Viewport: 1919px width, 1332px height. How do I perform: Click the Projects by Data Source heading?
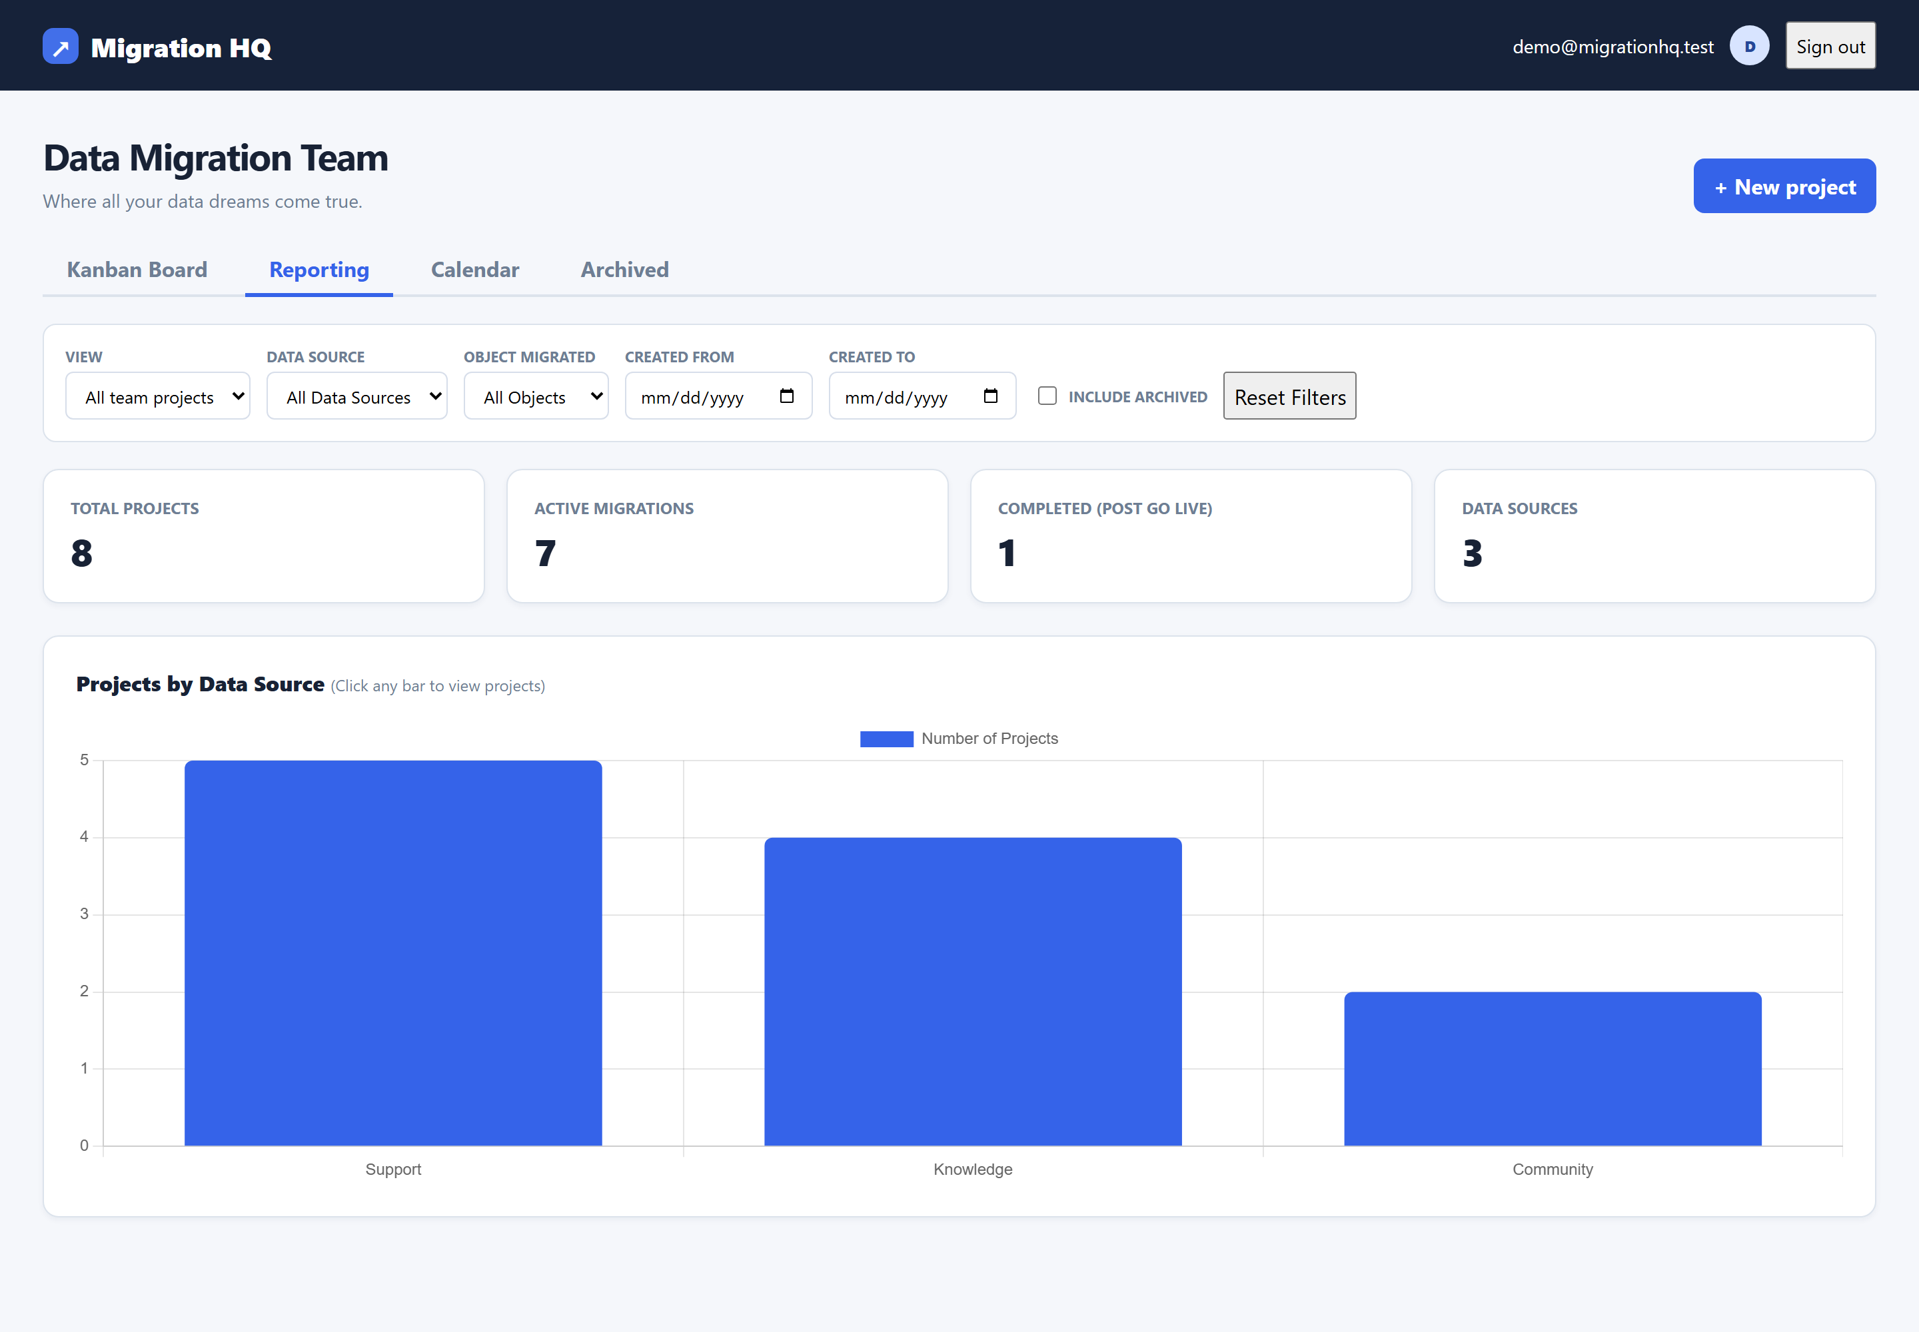coord(201,685)
